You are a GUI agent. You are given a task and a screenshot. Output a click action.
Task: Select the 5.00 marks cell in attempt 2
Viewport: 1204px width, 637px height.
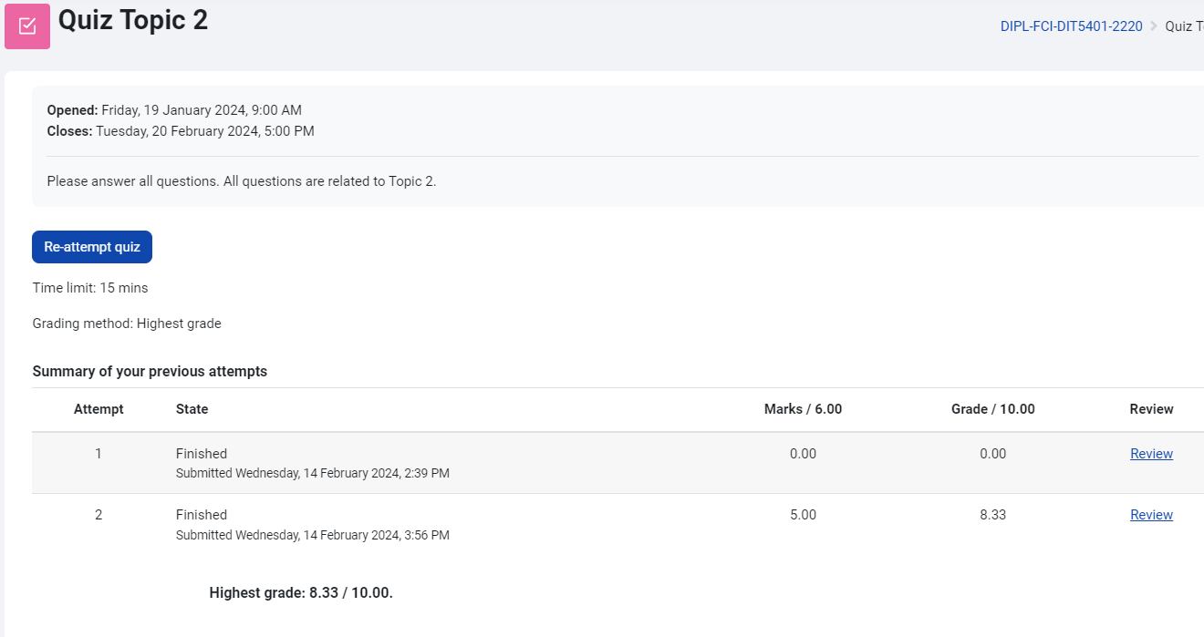tap(803, 515)
